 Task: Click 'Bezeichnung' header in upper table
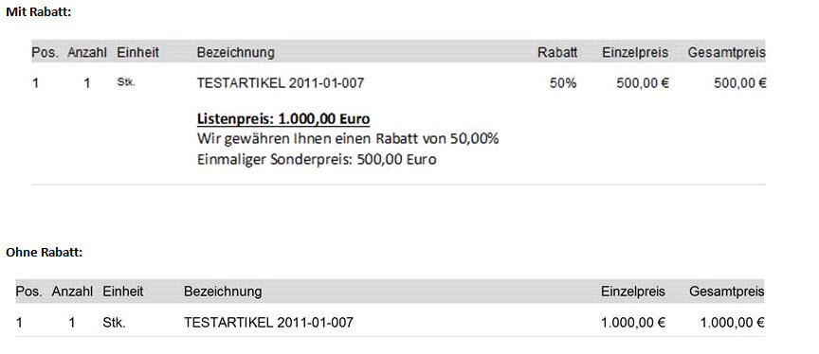pos(236,53)
